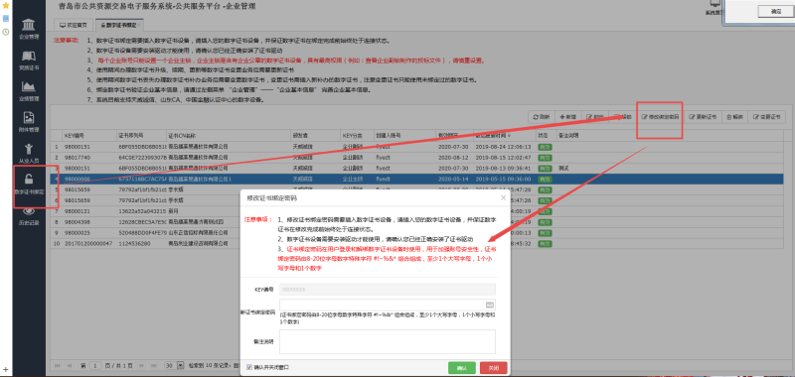Click the 解绑 toolbar button under the arrow
Viewport: 795px width, 377px height.
tap(623, 117)
